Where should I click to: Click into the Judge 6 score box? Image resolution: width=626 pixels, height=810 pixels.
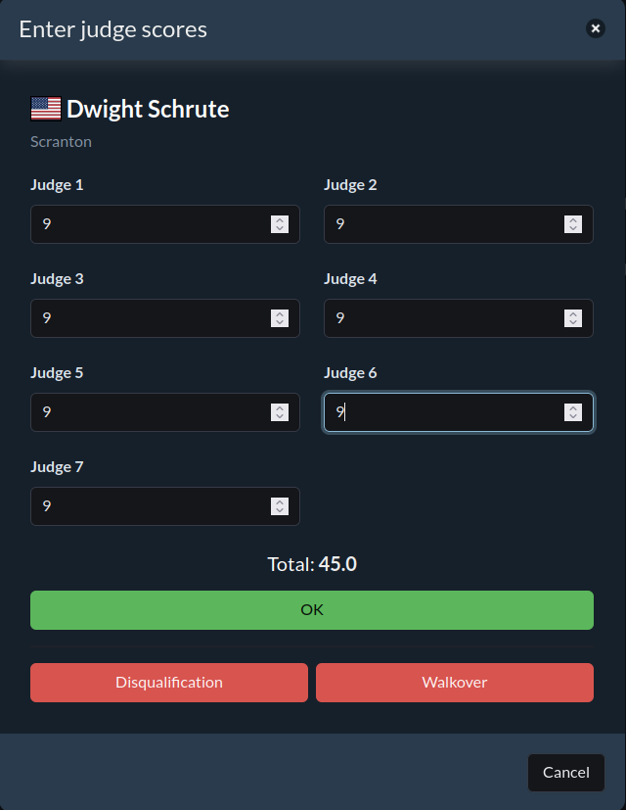tap(440, 412)
